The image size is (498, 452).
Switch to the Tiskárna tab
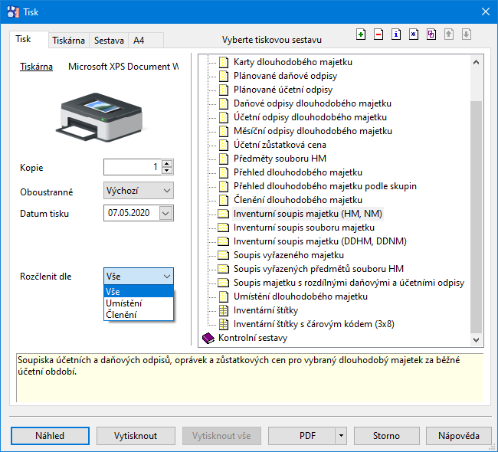[69, 41]
